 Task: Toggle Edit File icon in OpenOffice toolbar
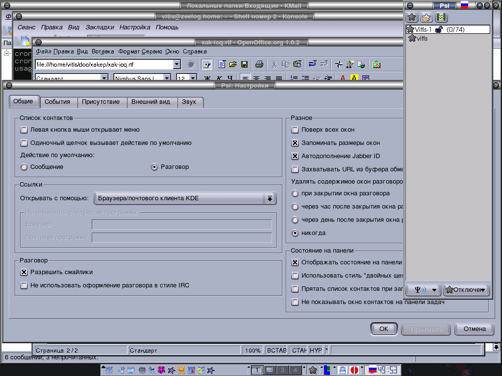tap(207, 65)
